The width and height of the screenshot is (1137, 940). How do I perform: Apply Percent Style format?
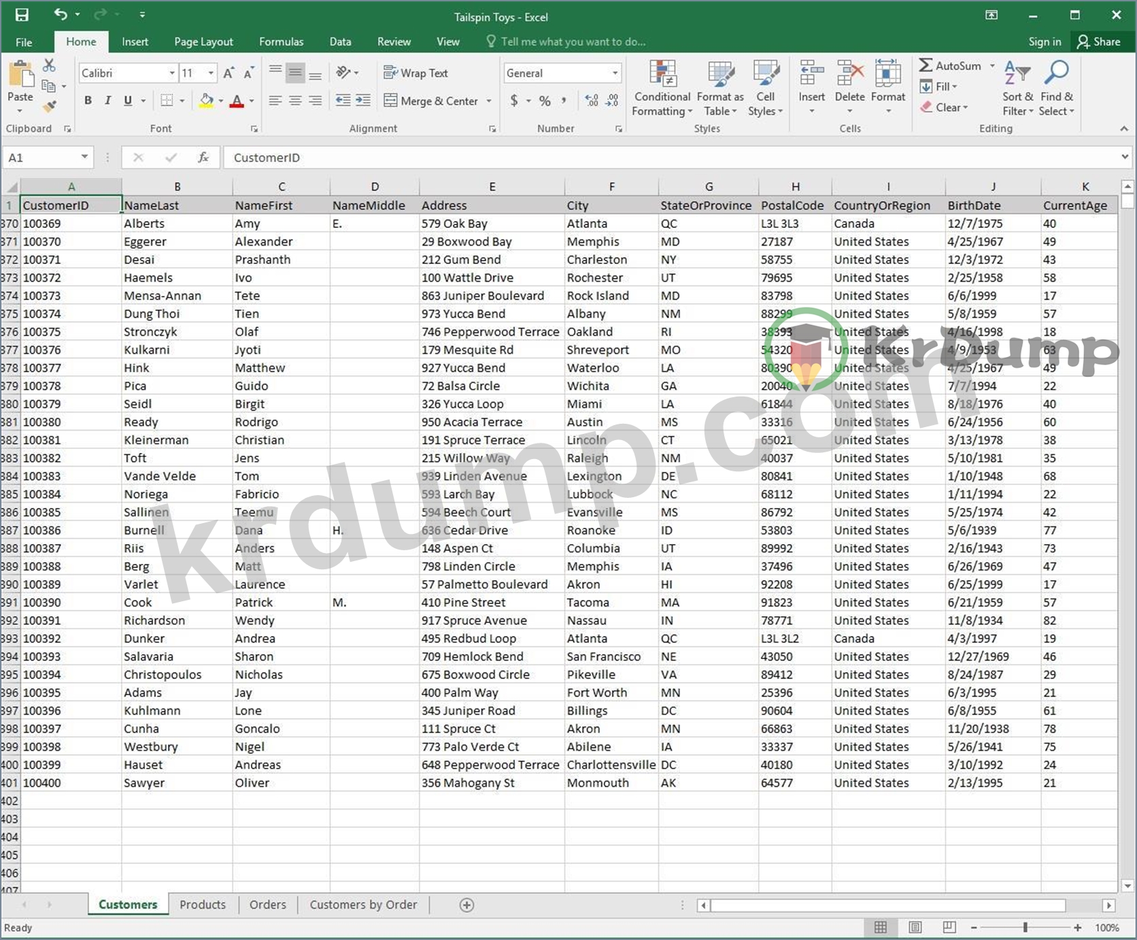click(545, 101)
